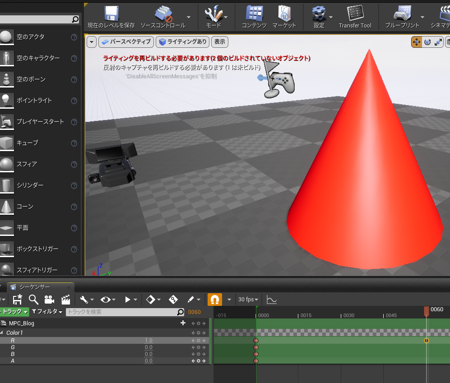Open the ライティングあり view mode menu
This screenshot has height=383, width=450.
click(x=182, y=42)
